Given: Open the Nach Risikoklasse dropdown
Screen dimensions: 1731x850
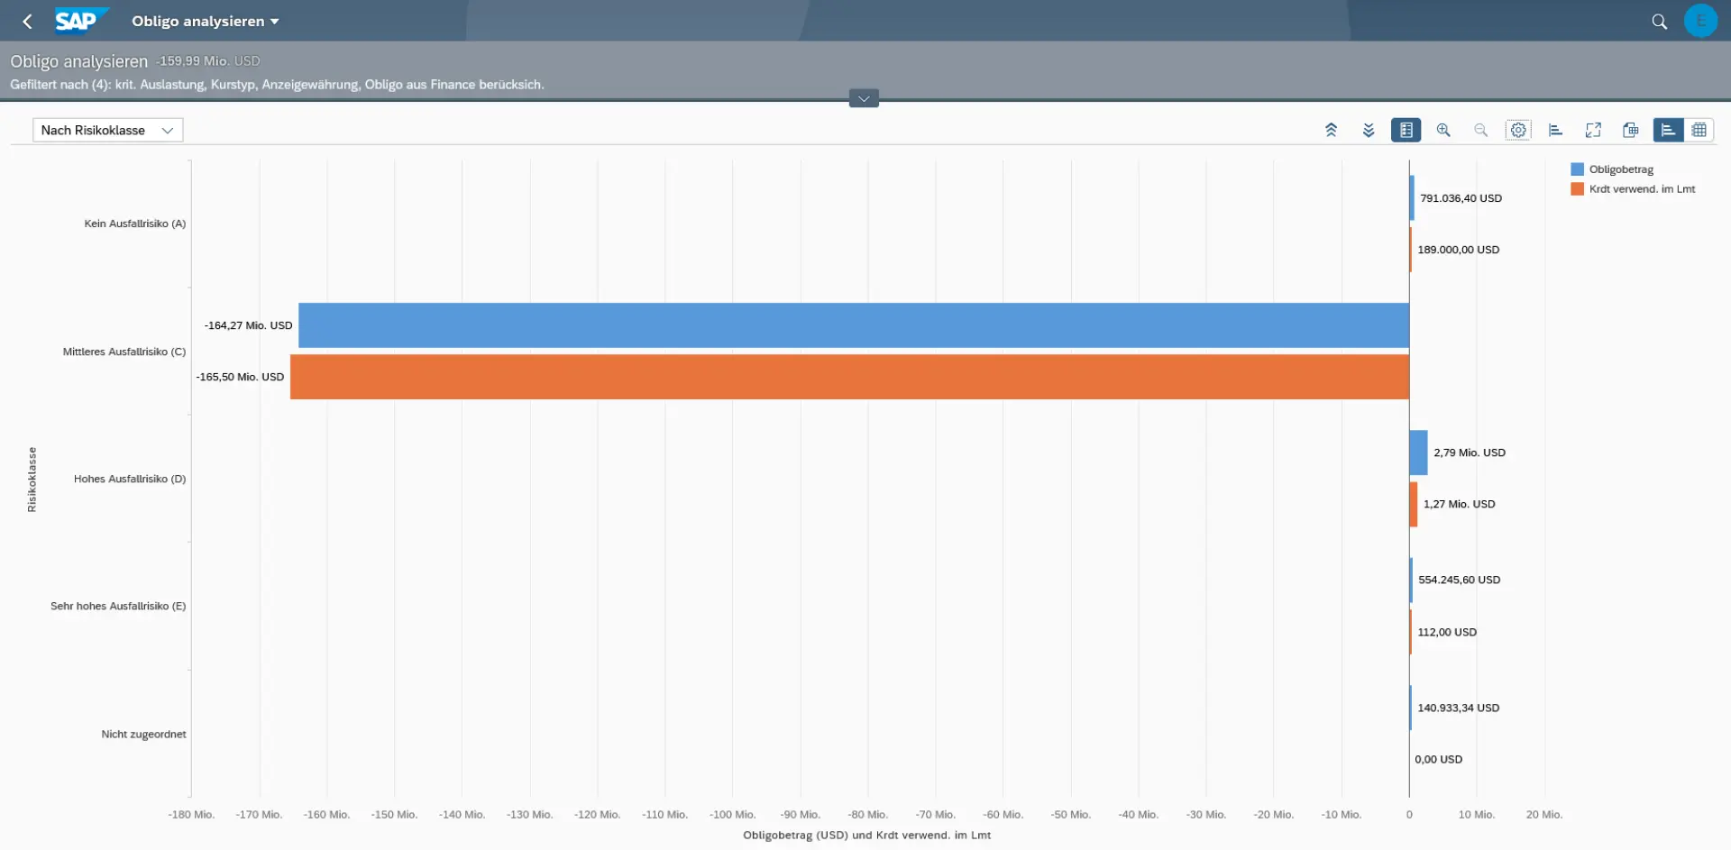Looking at the screenshot, I should pyautogui.click(x=107, y=130).
